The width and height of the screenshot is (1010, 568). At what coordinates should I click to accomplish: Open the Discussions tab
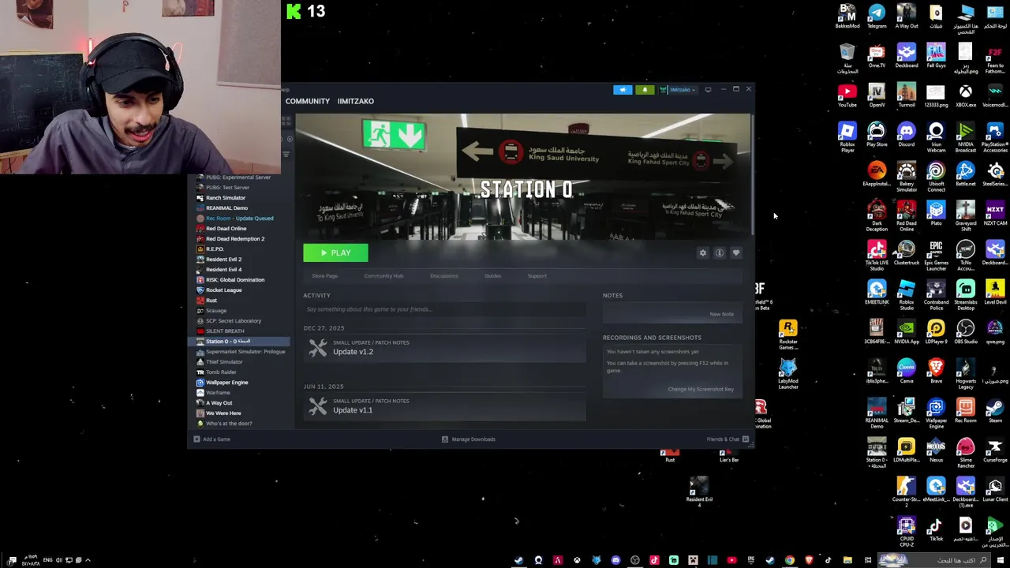[443, 276]
